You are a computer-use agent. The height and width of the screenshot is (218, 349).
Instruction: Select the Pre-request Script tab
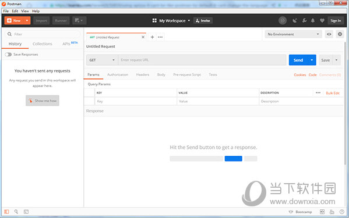tap(187, 74)
